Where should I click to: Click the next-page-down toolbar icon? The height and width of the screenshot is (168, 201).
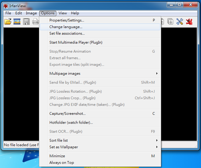point(170,21)
